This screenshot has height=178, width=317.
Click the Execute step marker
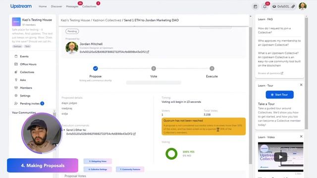pyautogui.click(x=212, y=68)
